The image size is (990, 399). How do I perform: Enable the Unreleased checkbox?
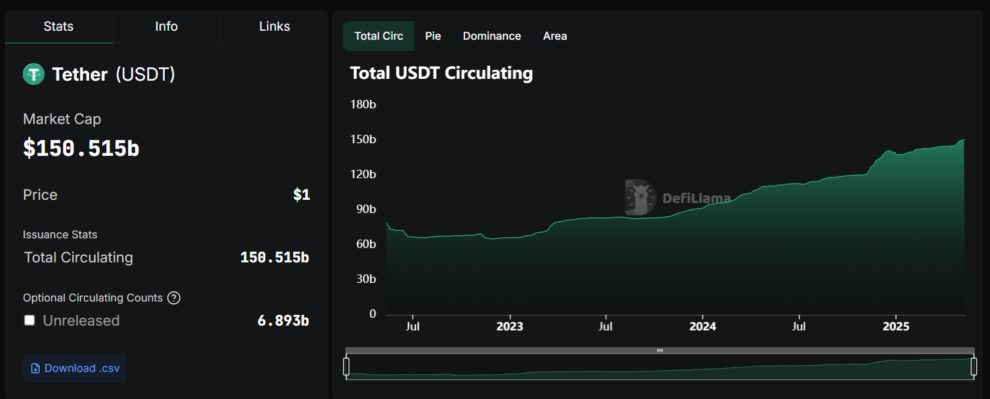point(29,320)
